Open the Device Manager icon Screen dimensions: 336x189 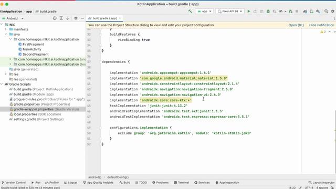click(x=311, y=12)
